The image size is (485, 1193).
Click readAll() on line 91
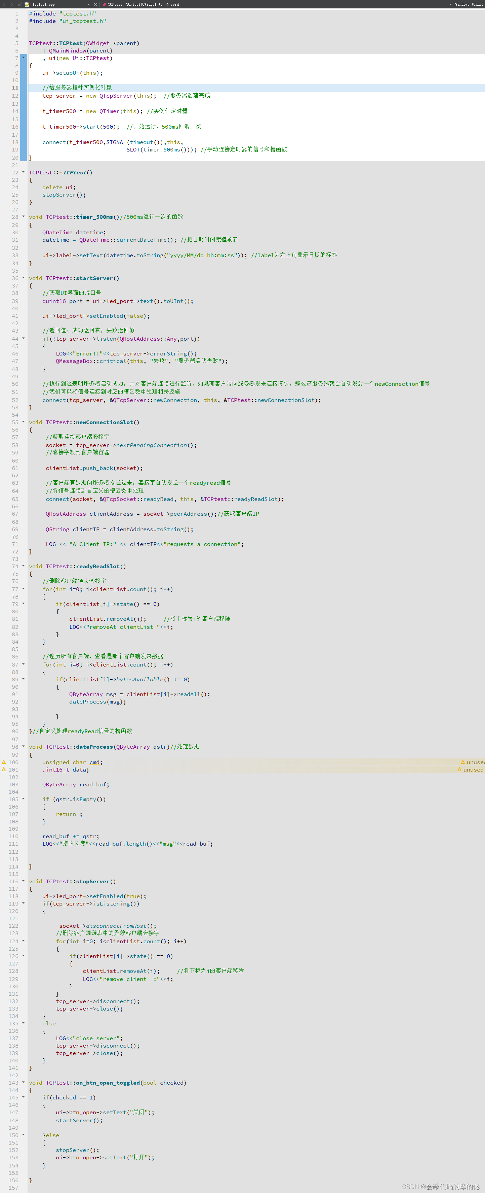click(191, 694)
